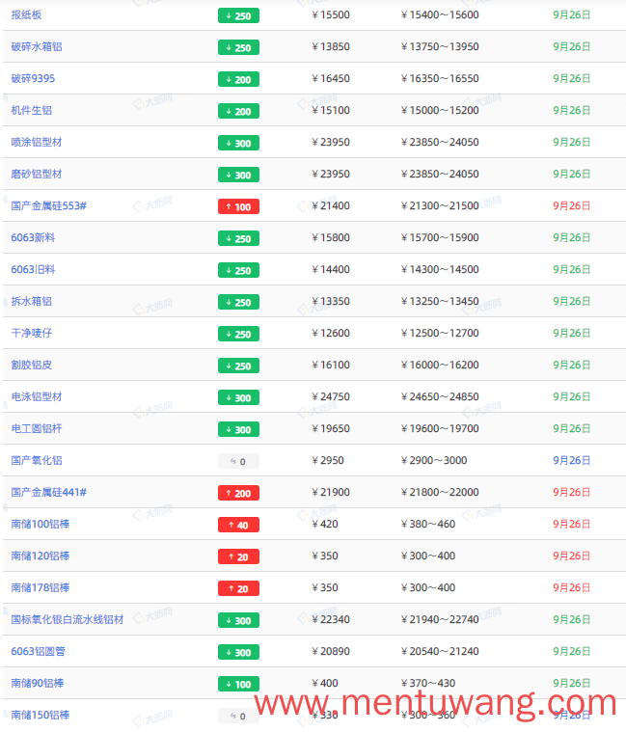Open the 国产金属硅553# product link
Viewport: 626px width, 732px height.
point(49,205)
